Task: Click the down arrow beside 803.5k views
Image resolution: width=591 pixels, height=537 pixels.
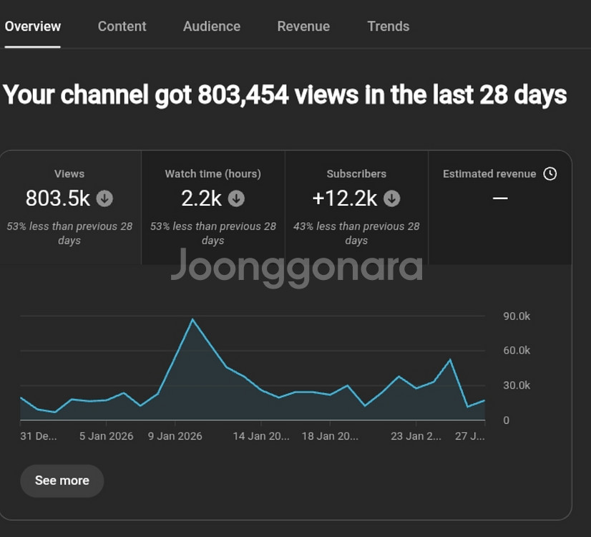Action: pos(105,198)
